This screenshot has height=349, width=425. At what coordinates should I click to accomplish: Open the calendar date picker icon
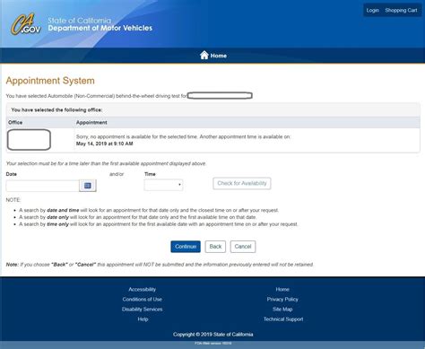click(88, 186)
